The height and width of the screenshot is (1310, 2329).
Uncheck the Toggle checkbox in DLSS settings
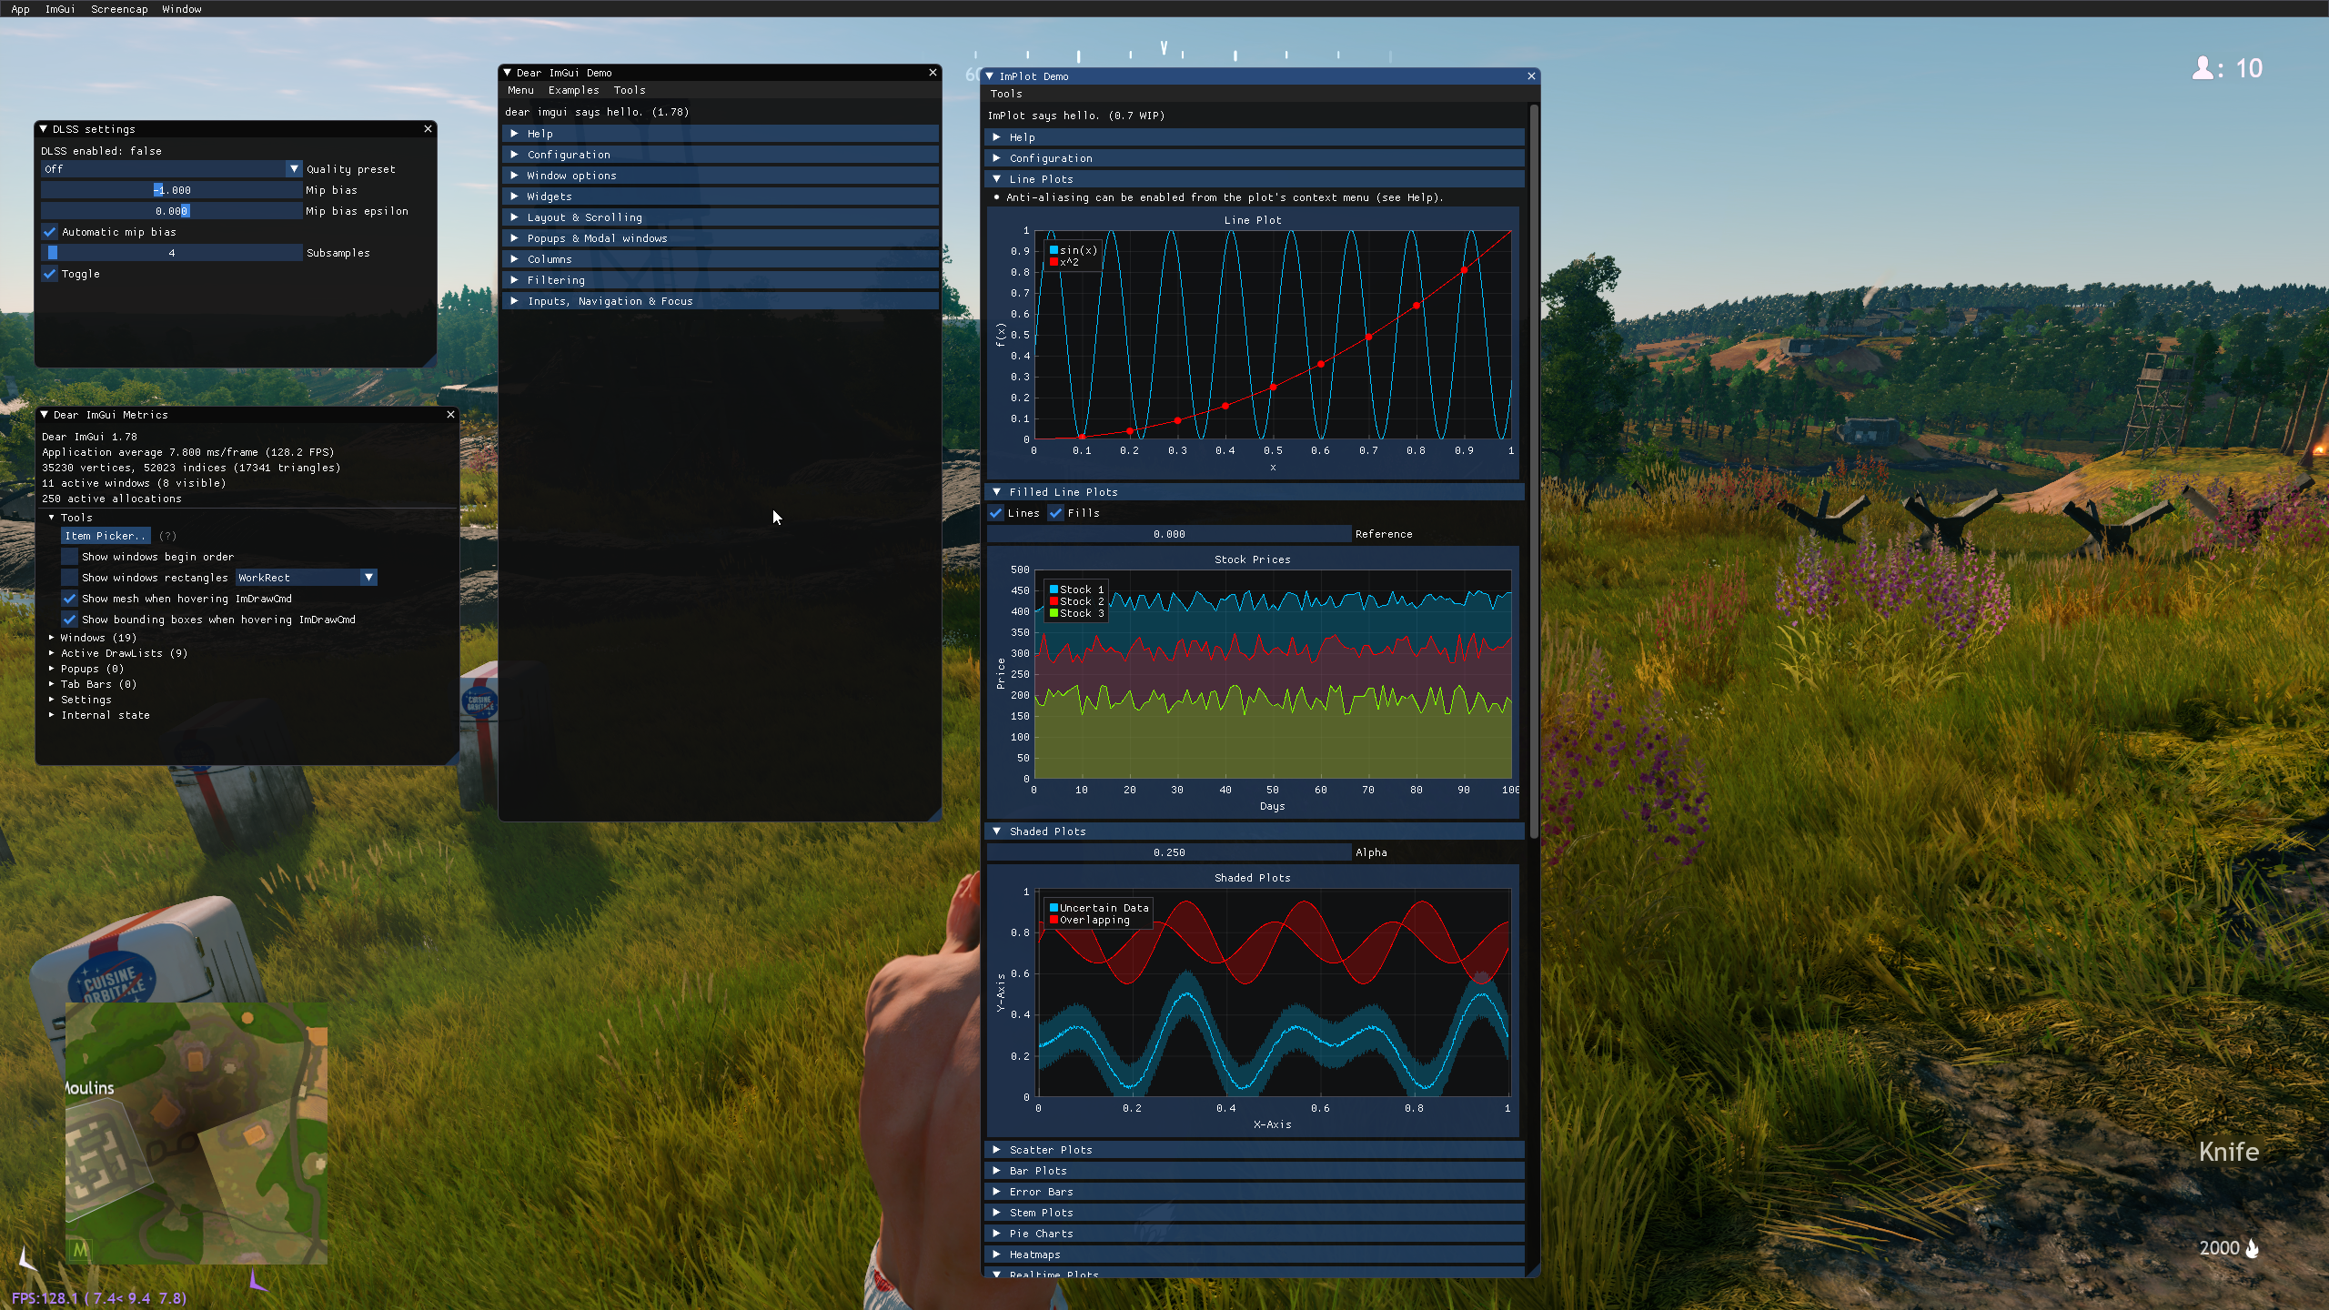(x=50, y=274)
